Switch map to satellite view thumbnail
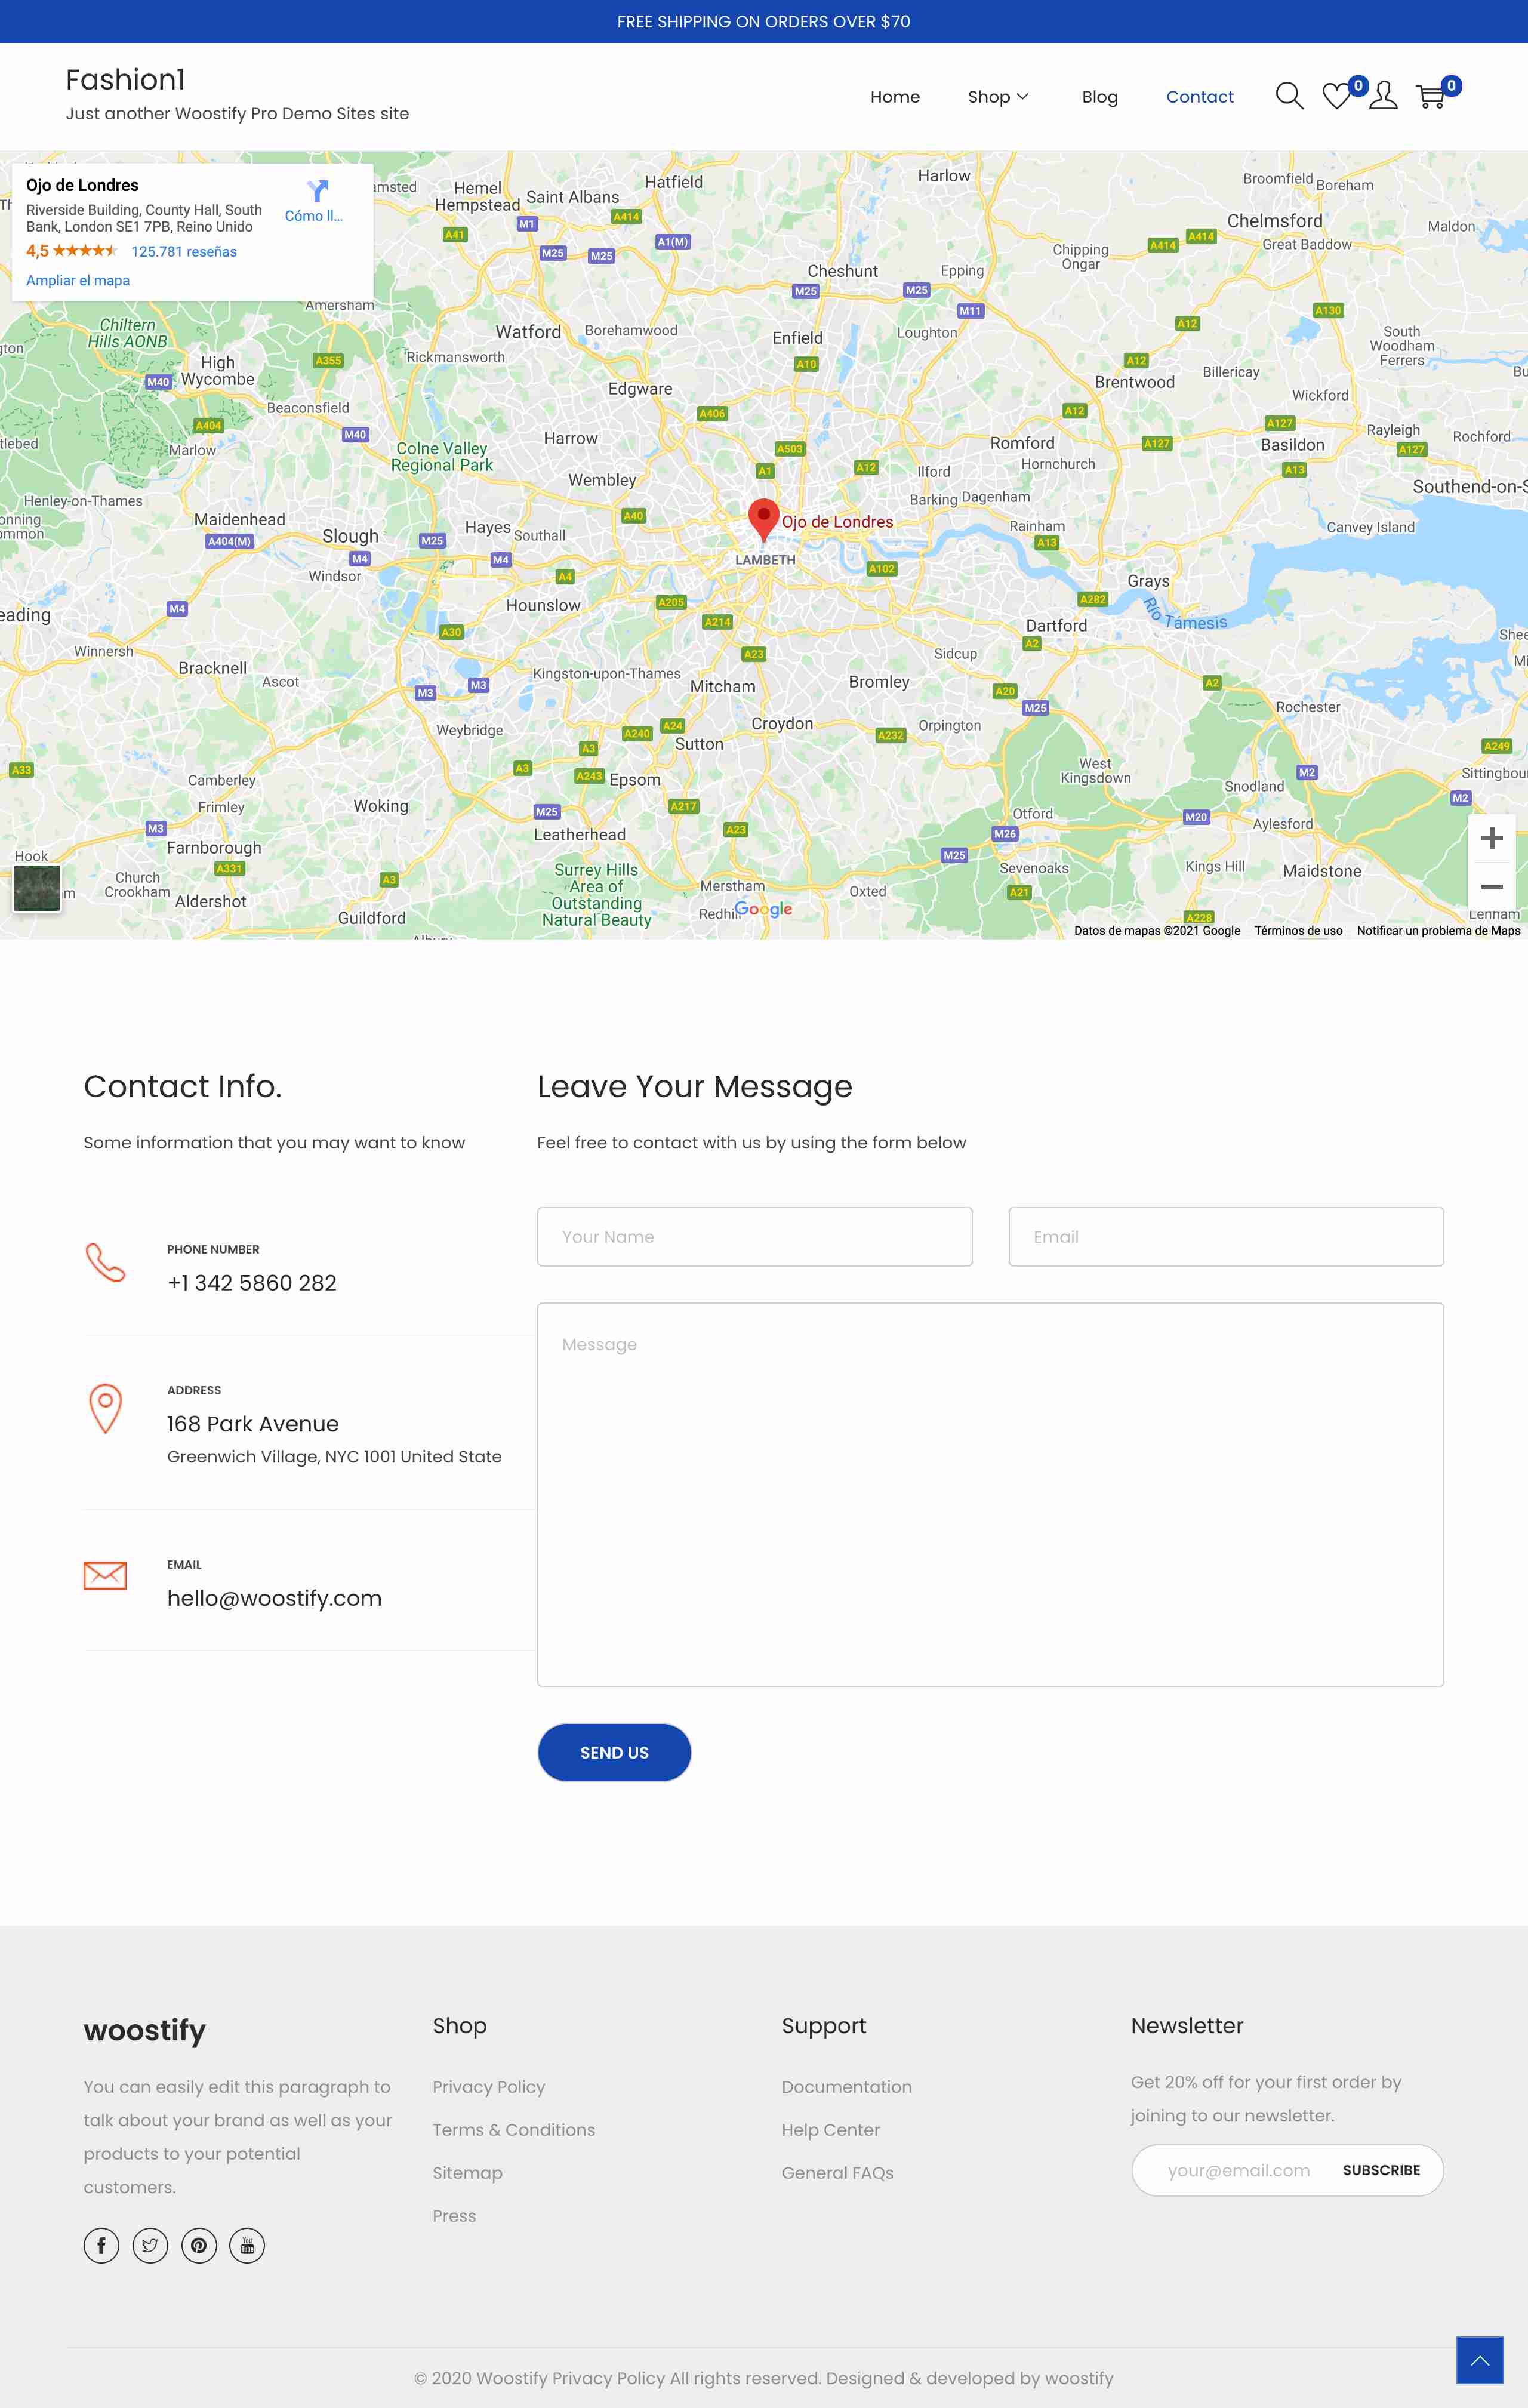Viewport: 1528px width, 2408px height. 37,888
